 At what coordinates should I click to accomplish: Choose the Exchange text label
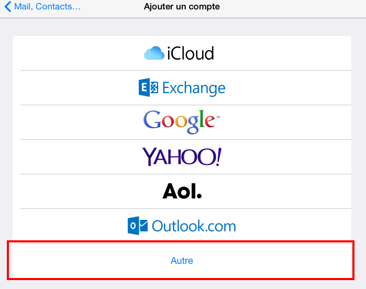194,87
